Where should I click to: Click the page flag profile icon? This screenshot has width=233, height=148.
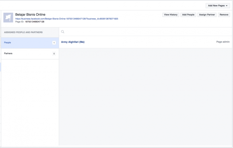[x=8, y=18]
